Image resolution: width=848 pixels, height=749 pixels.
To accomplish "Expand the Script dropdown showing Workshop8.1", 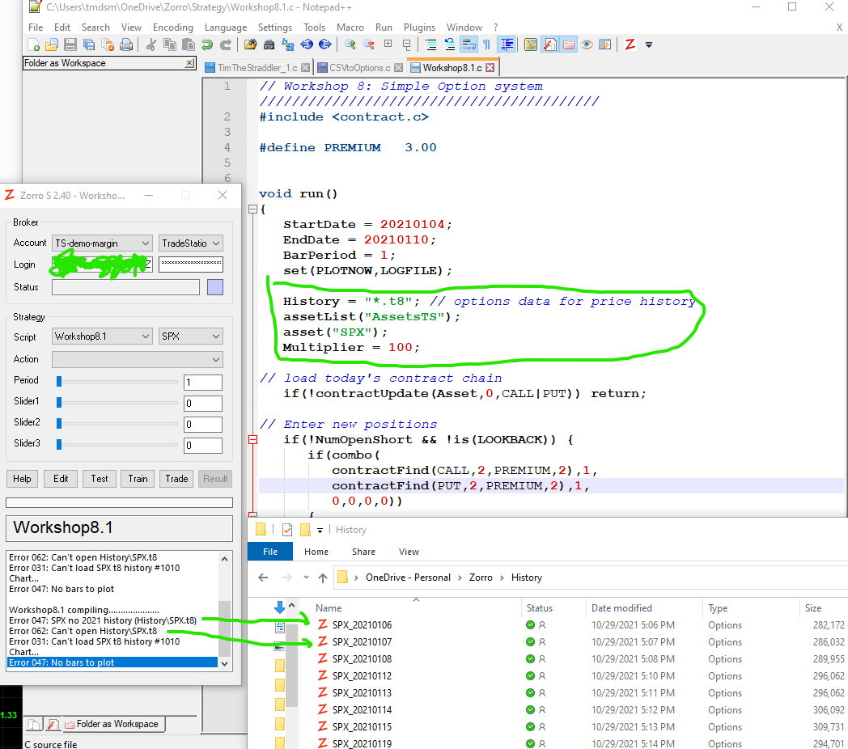I will click(102, 336).
